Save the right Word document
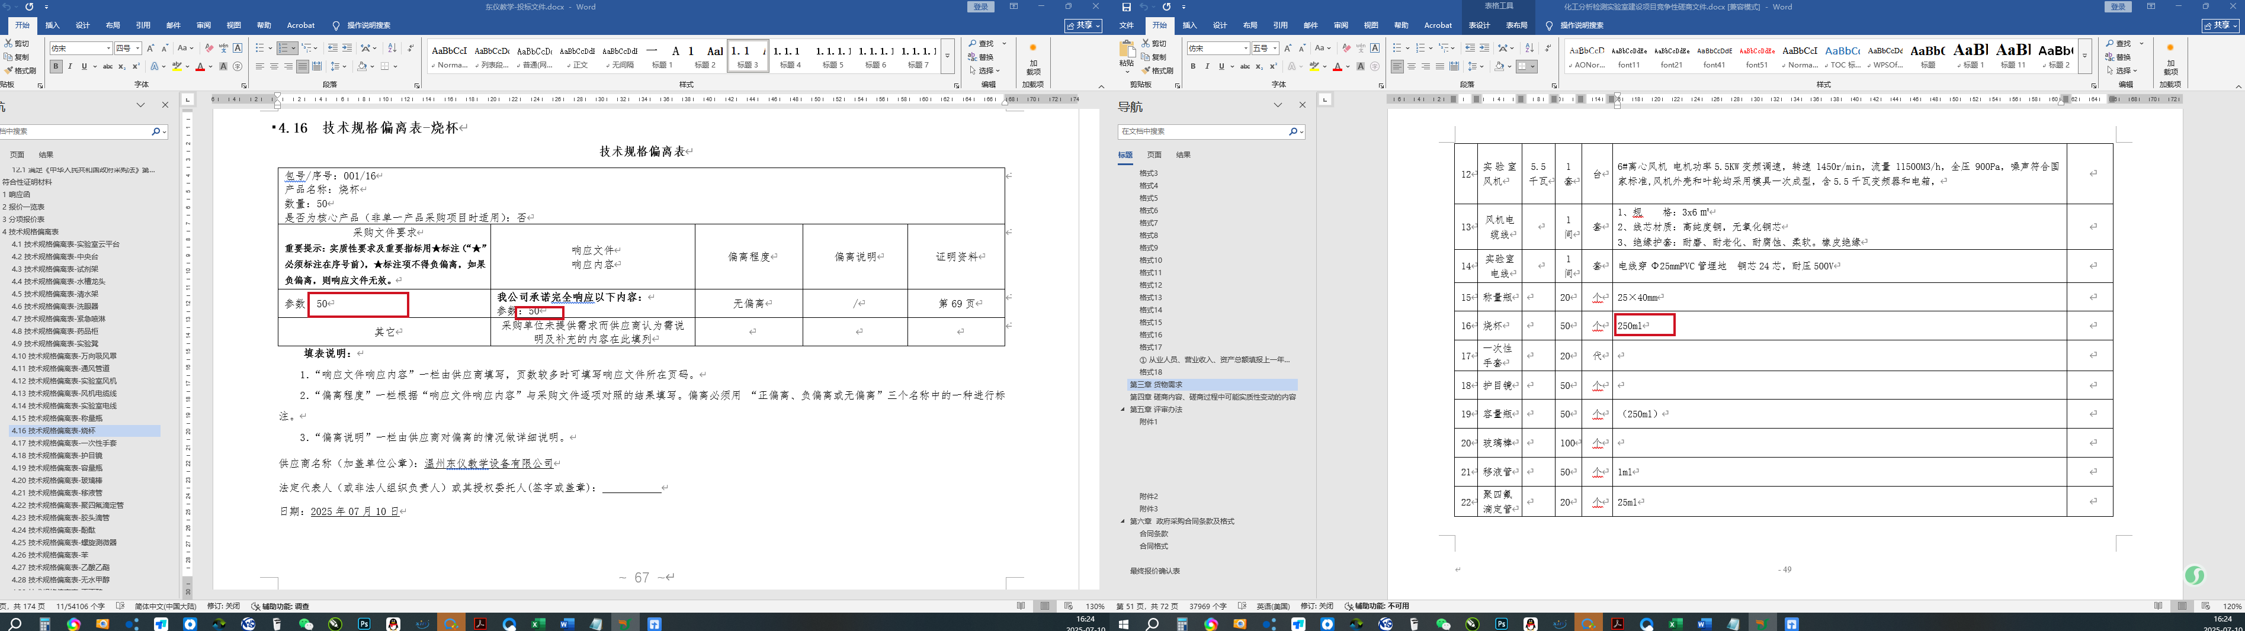 (x=1126, y=7)
